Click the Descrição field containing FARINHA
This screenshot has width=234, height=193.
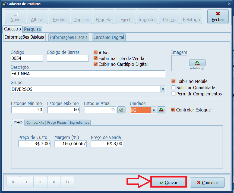pyautogui.click(x=88, y=74)
